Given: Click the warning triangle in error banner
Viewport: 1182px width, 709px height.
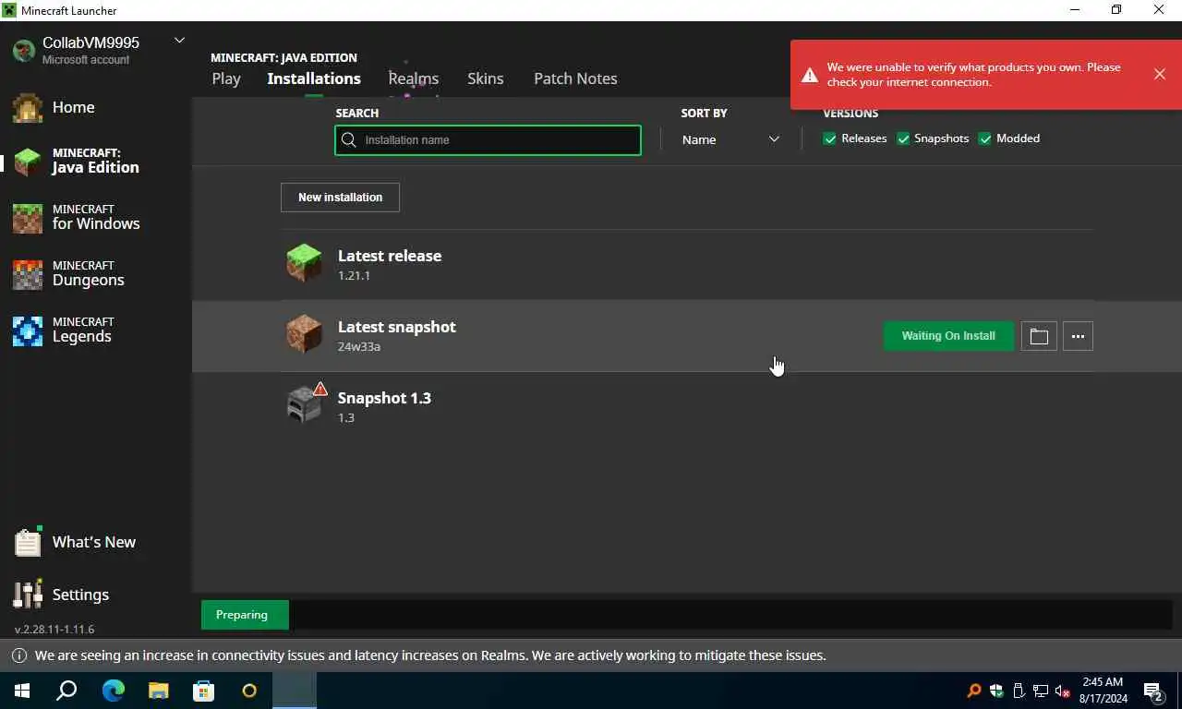Looking at the screenshot, I should click(809, 75).
